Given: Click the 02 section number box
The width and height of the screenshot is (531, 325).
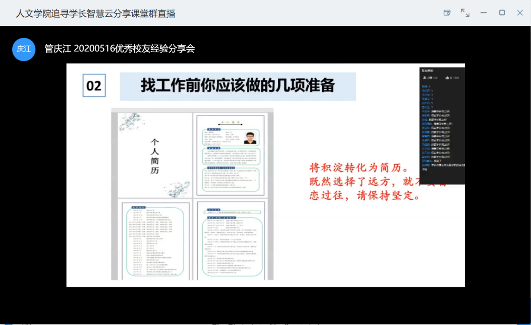Looking at the screenshot, I should pyautogui.click(x=94, y=86).
